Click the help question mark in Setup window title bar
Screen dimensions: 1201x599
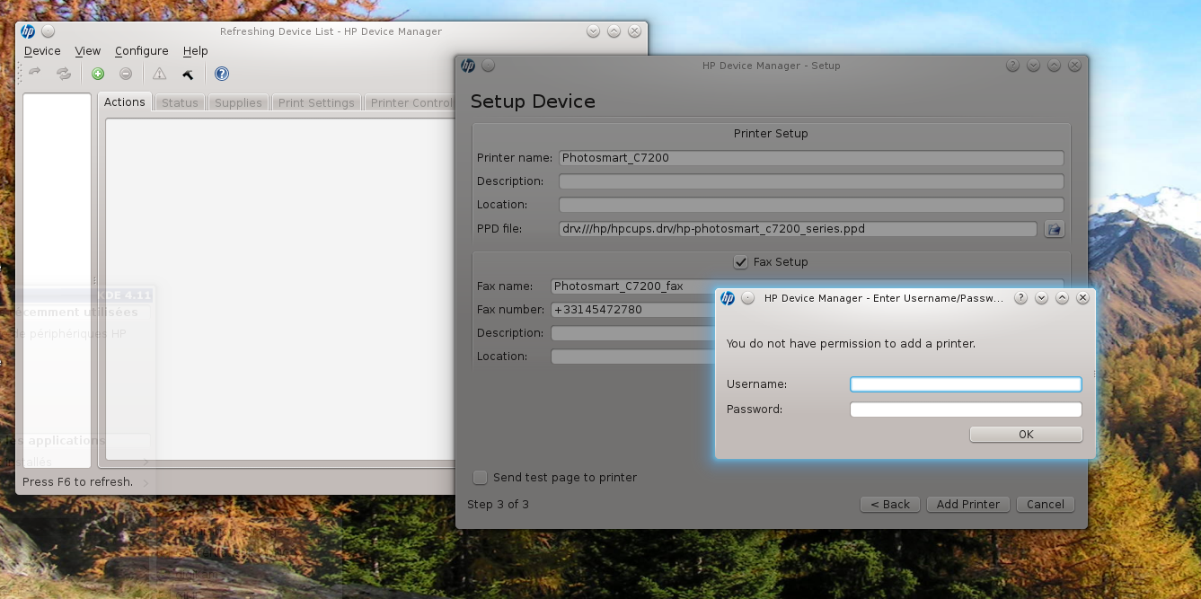1012,66
